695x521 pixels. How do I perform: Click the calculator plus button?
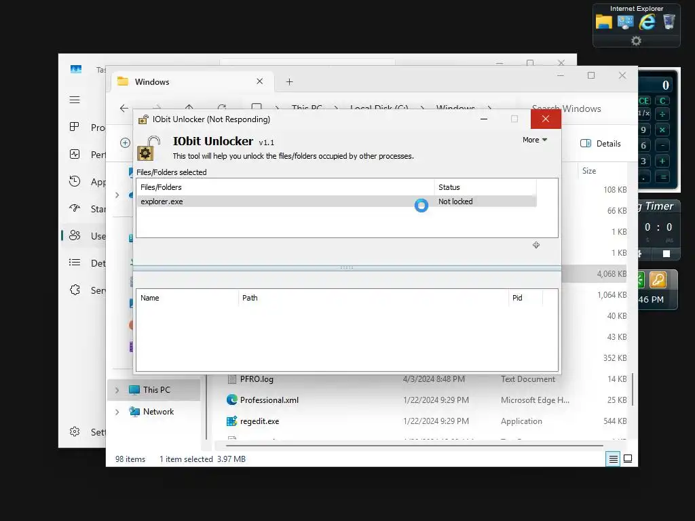[x=662, y=161]
